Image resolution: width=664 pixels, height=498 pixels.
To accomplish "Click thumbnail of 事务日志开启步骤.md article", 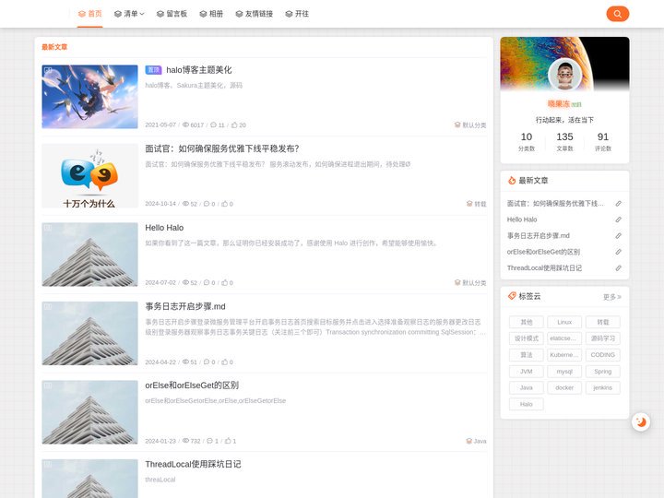I will (89, 333).
